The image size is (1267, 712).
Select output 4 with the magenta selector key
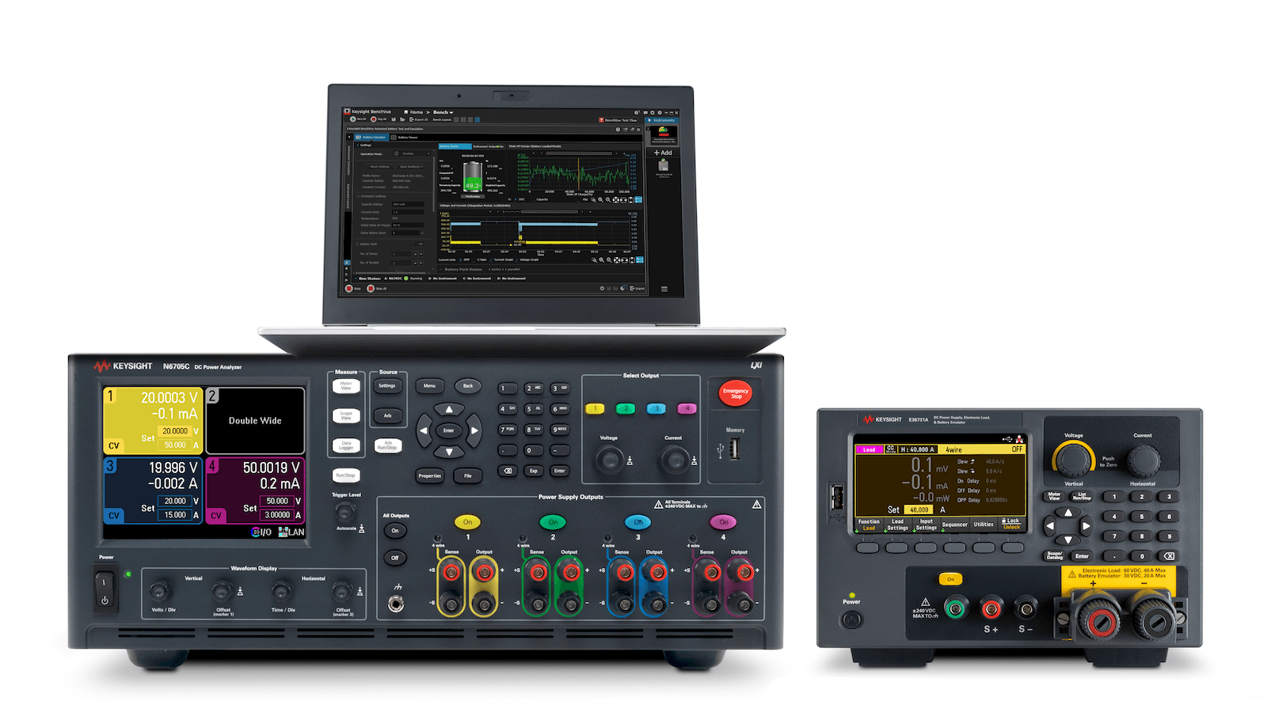pyautogui.click(x=687, y=409)
